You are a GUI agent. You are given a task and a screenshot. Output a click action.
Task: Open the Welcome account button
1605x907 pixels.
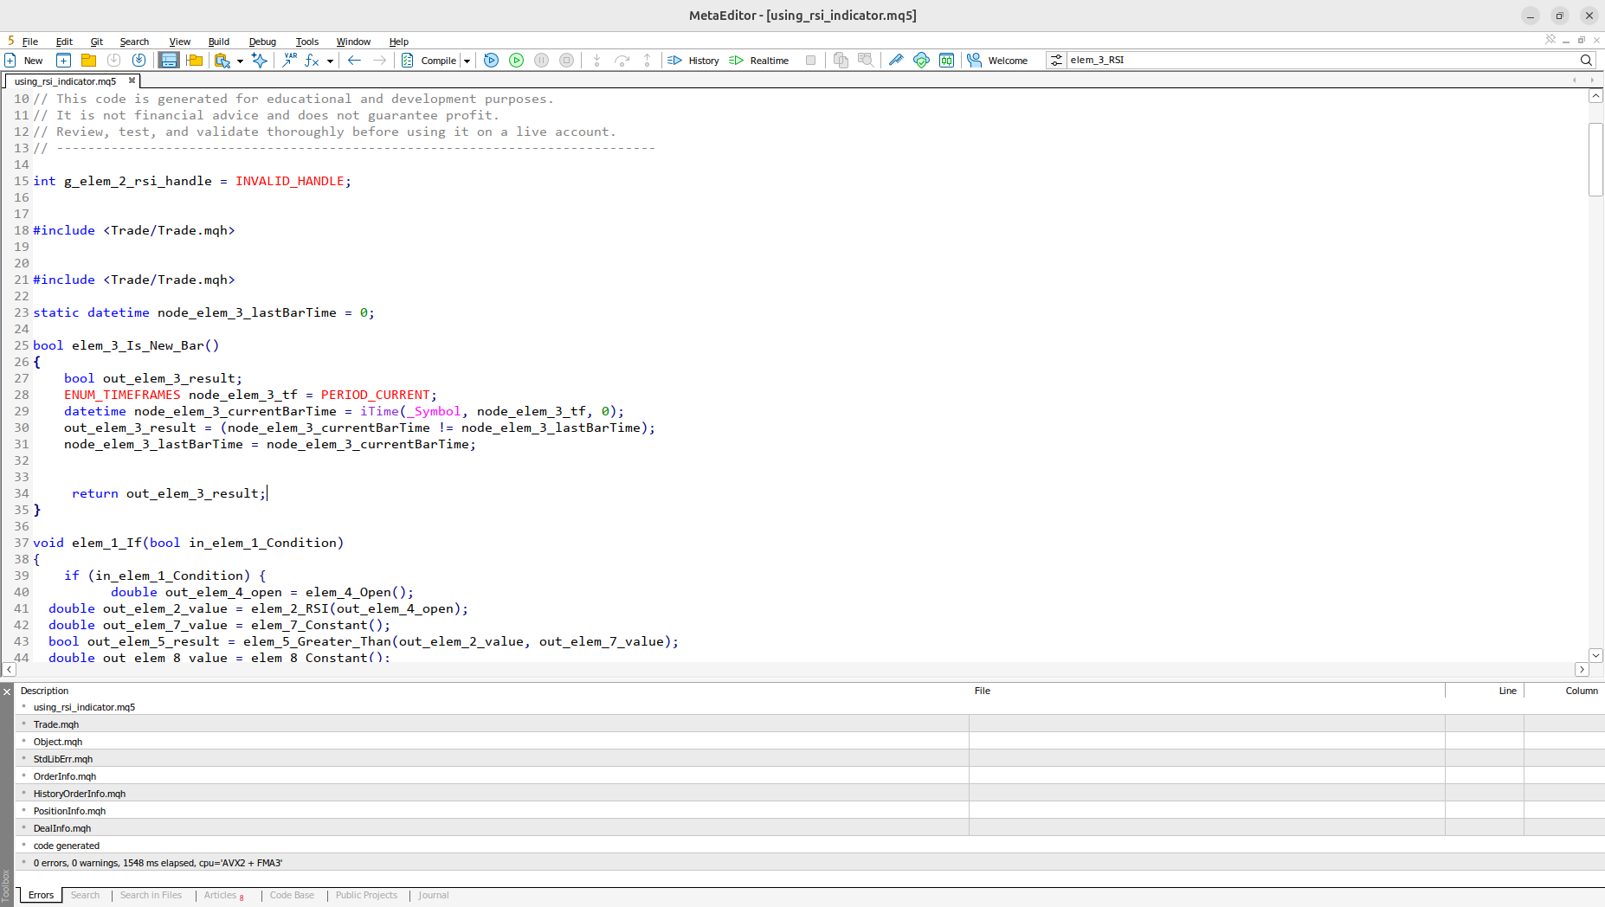pyautogui.click(x=997, y=60)
